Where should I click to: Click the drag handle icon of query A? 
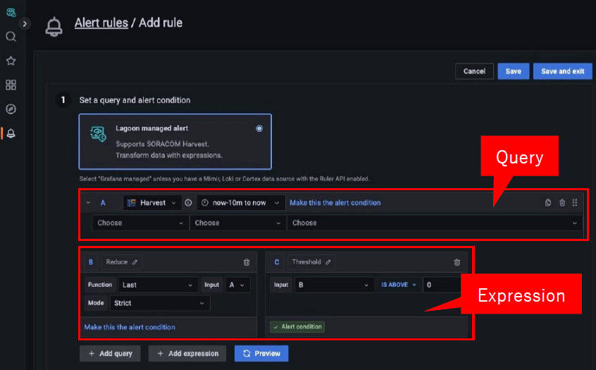coord(575,203)
